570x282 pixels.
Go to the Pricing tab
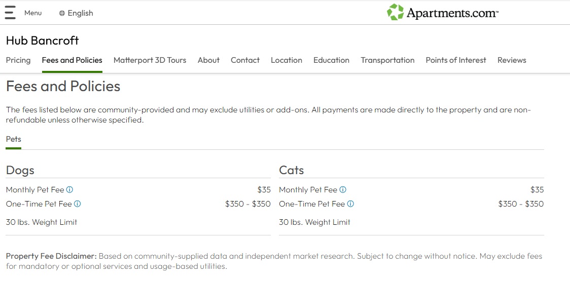(18, 60)
